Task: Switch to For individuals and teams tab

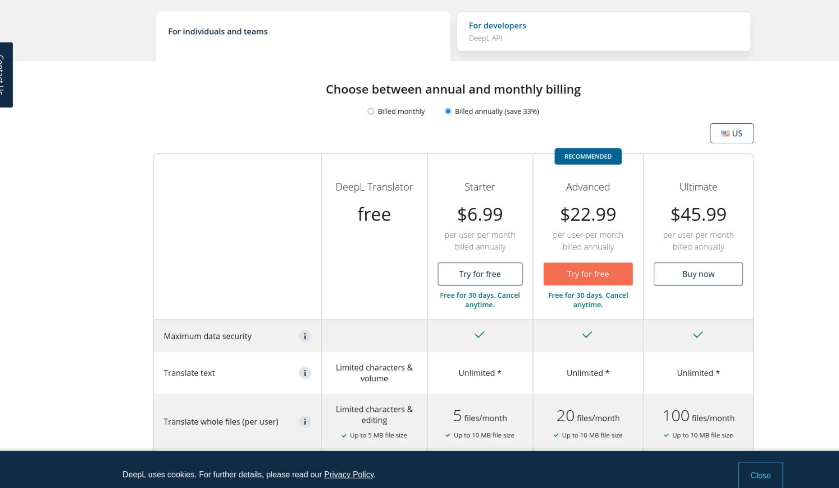Action: (303, 36)
